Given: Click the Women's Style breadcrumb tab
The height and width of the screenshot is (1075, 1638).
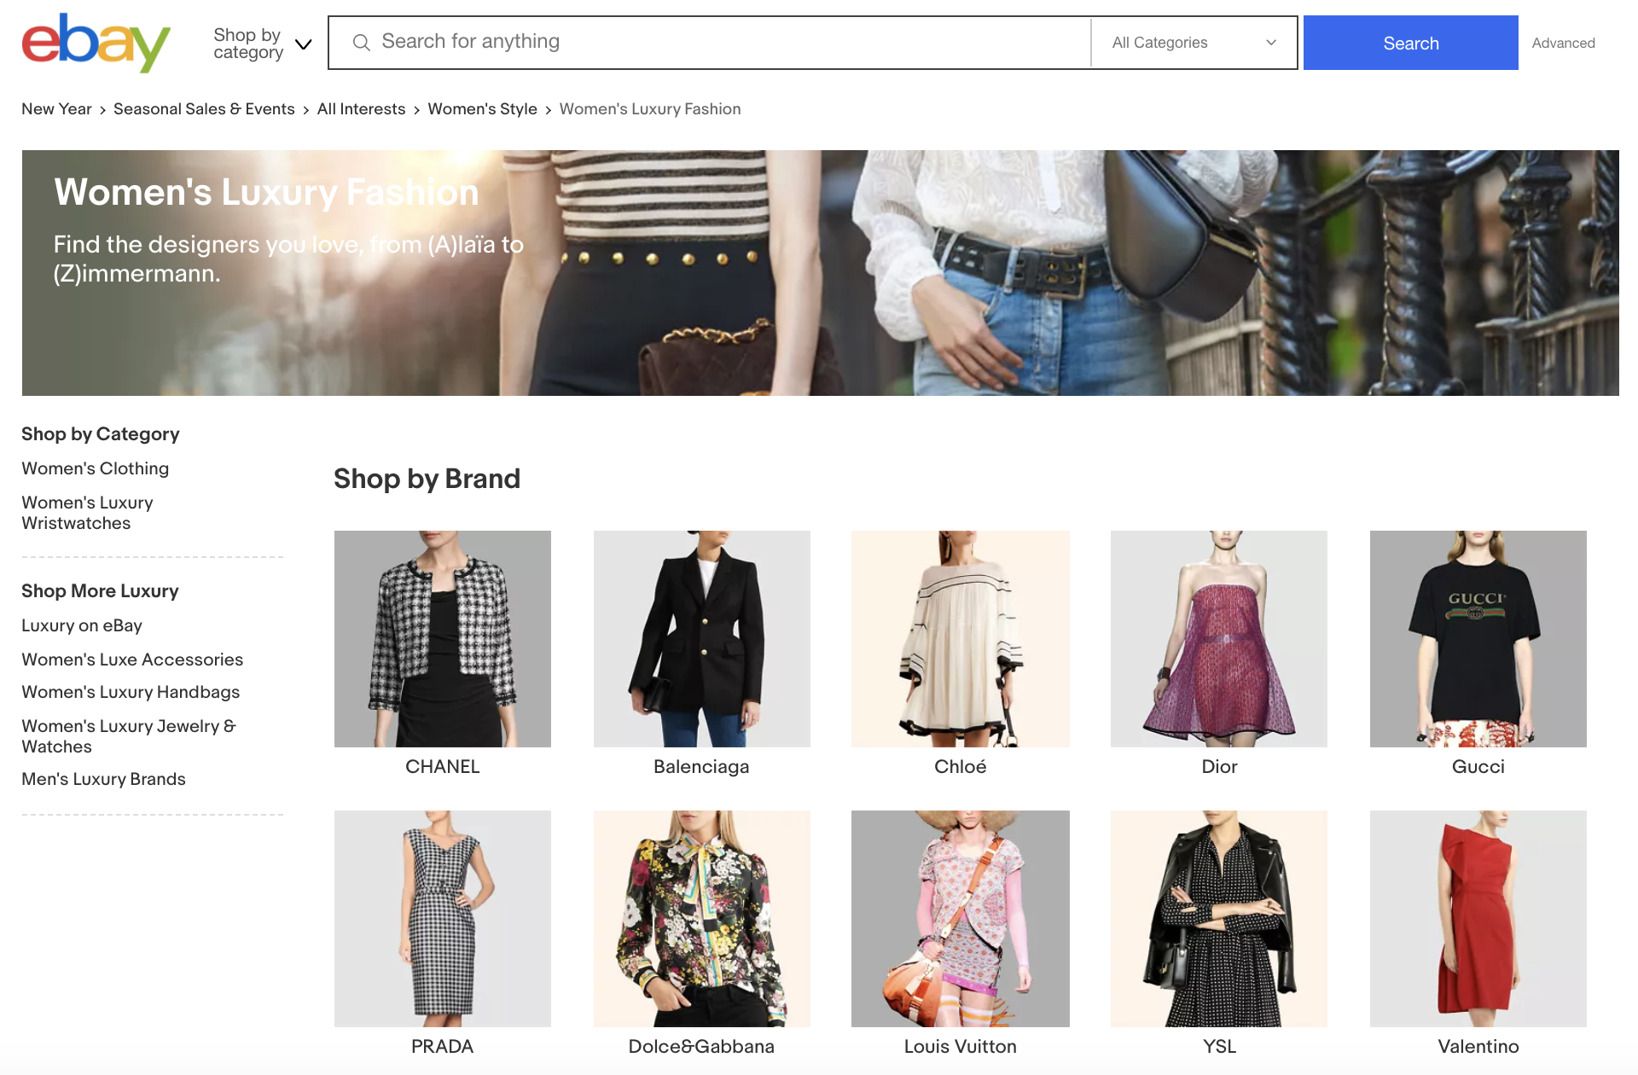Looking at the screenshot, I should (481, 109).
